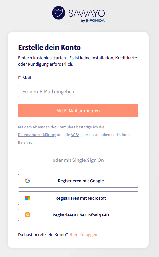Choose 'Registrieren über Infoniqa-ID' text
Viewport: 159px width, 257px height.
click(x=81, y=215)
